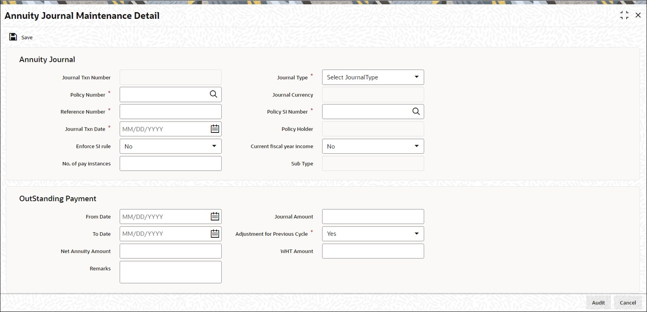
Task: Click the WHT Amount input field
Action: coord(373,251)
